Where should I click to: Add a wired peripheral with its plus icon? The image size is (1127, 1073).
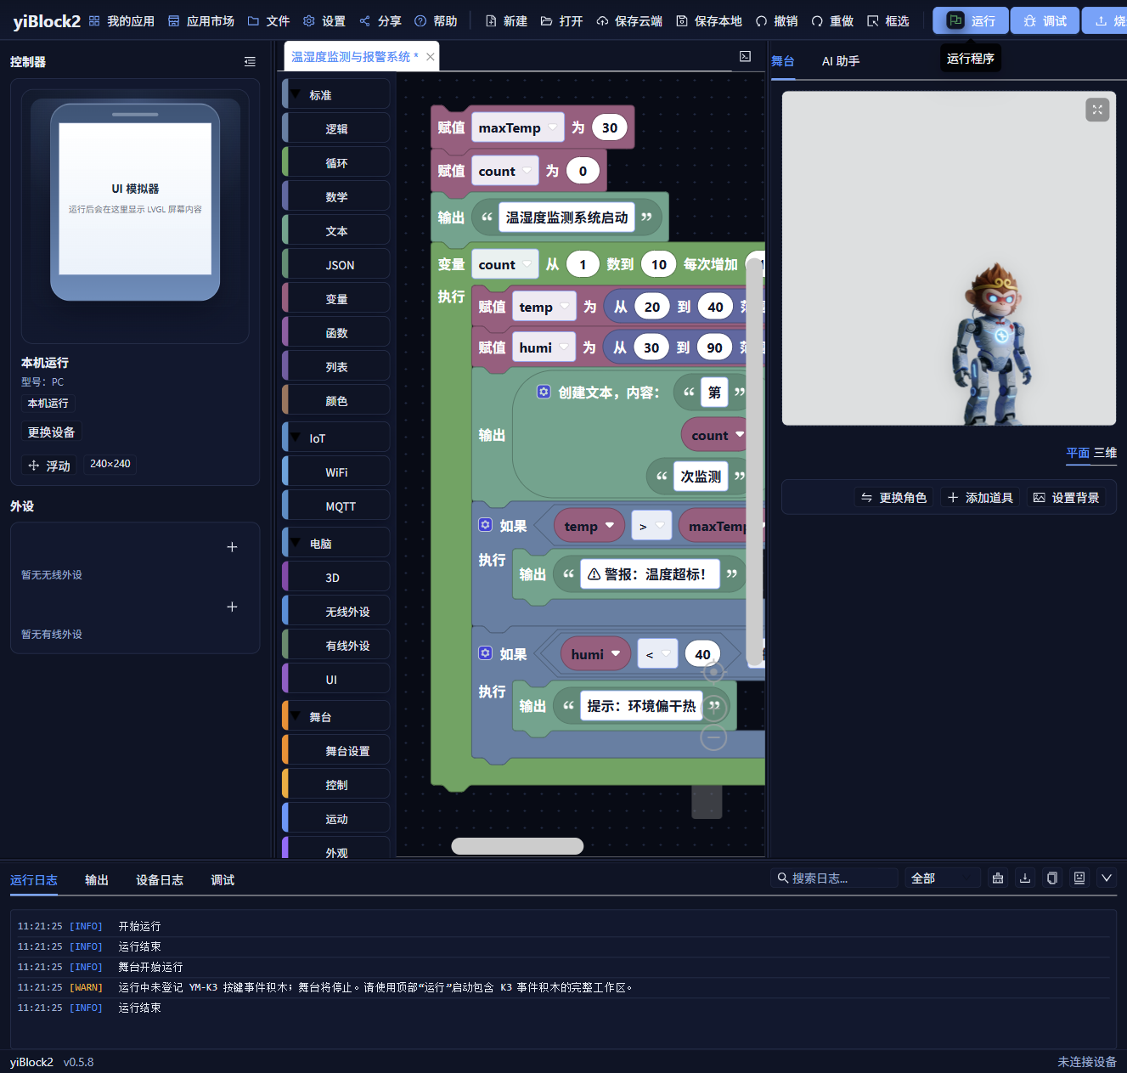pos(232,607)
